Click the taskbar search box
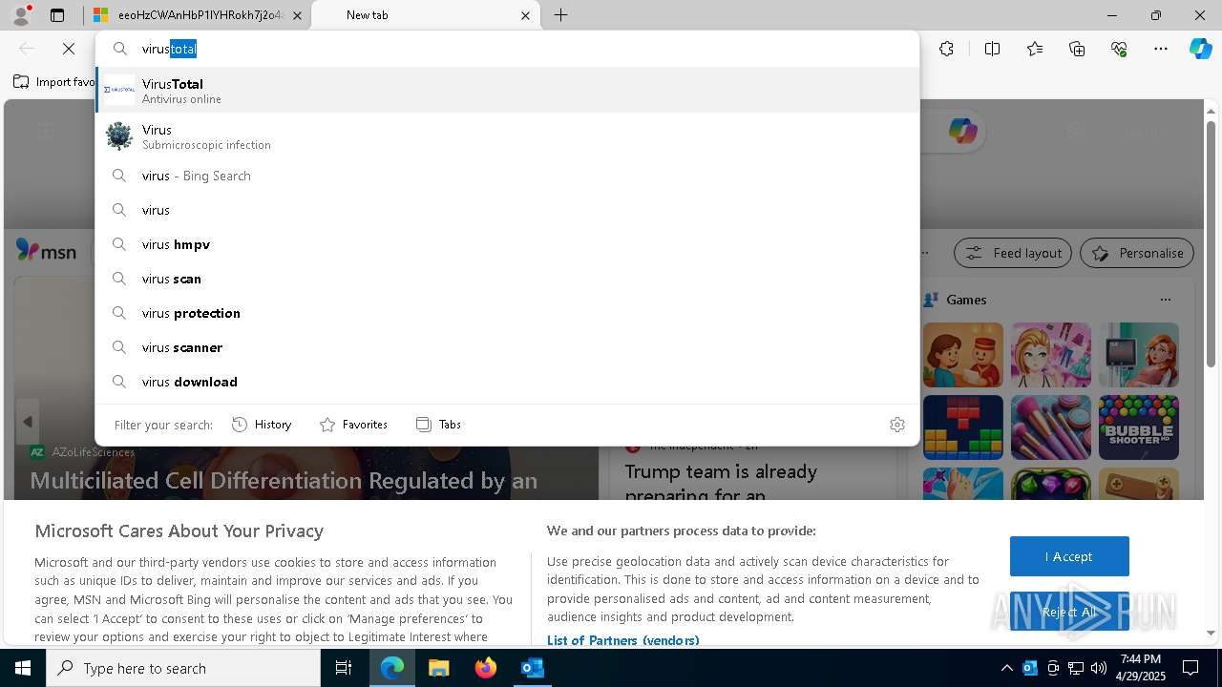Viewport: 1222px width, 687px height. [x=183, y=668]
